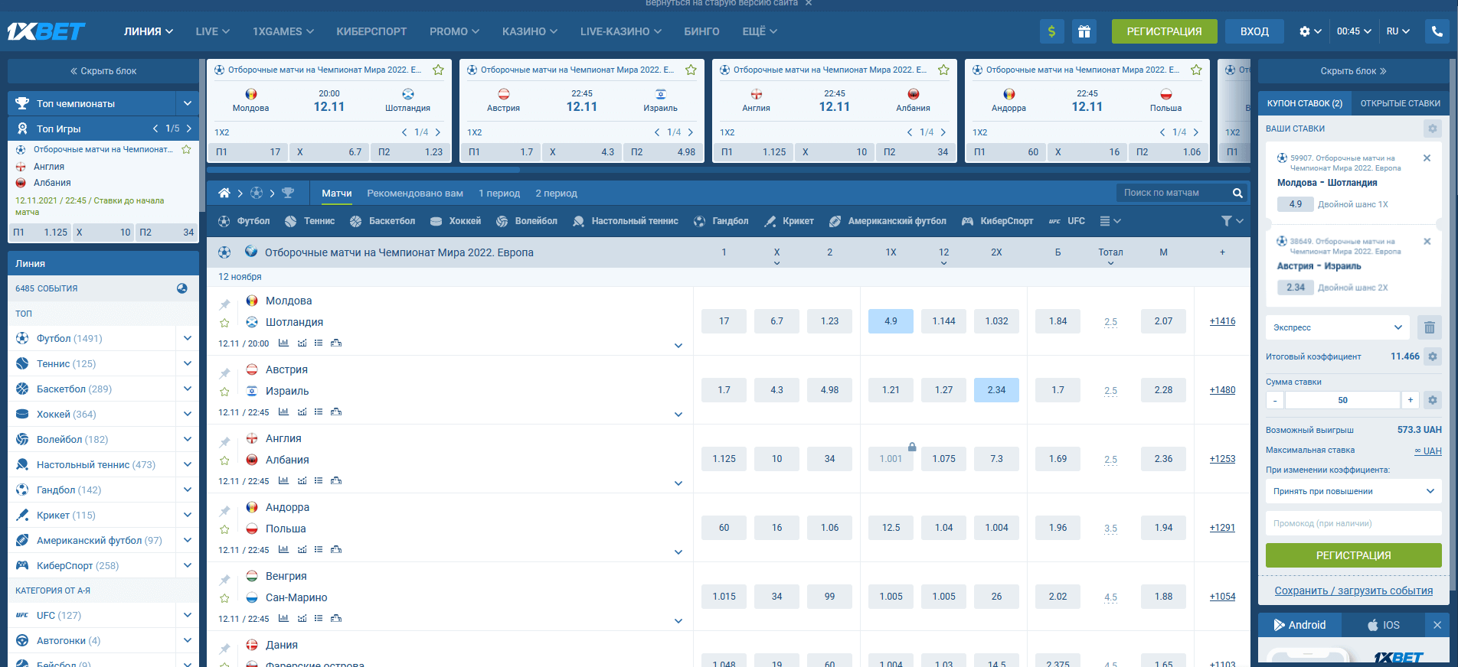Toggle favorite star for Австрия–Израиль match
Viewport: 1458px width, 667px height.
click(224, 392)
